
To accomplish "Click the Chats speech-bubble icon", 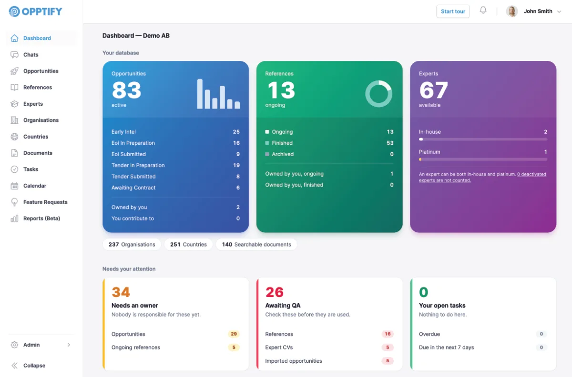I will 14,55.
